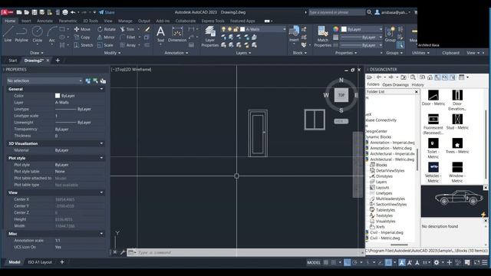Click the A-Walls layer color swatch
Image resolution: width=491 pixels, height=276 pixels.
(x=242, y=29)
